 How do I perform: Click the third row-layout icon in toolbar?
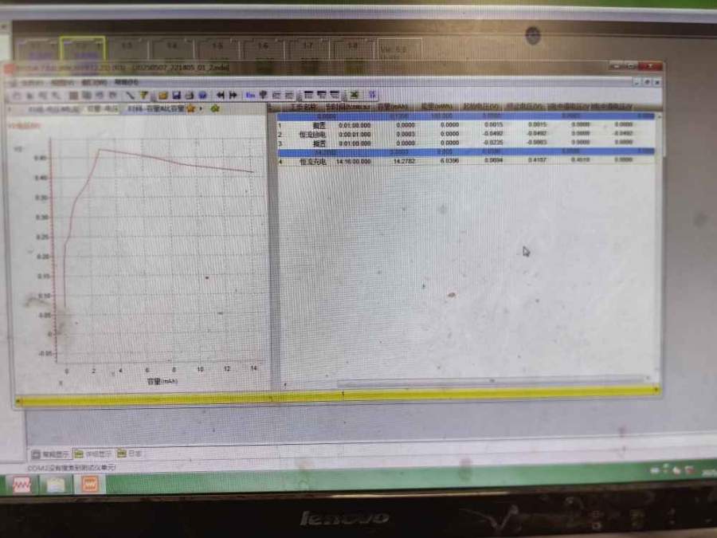click(335, 95)
